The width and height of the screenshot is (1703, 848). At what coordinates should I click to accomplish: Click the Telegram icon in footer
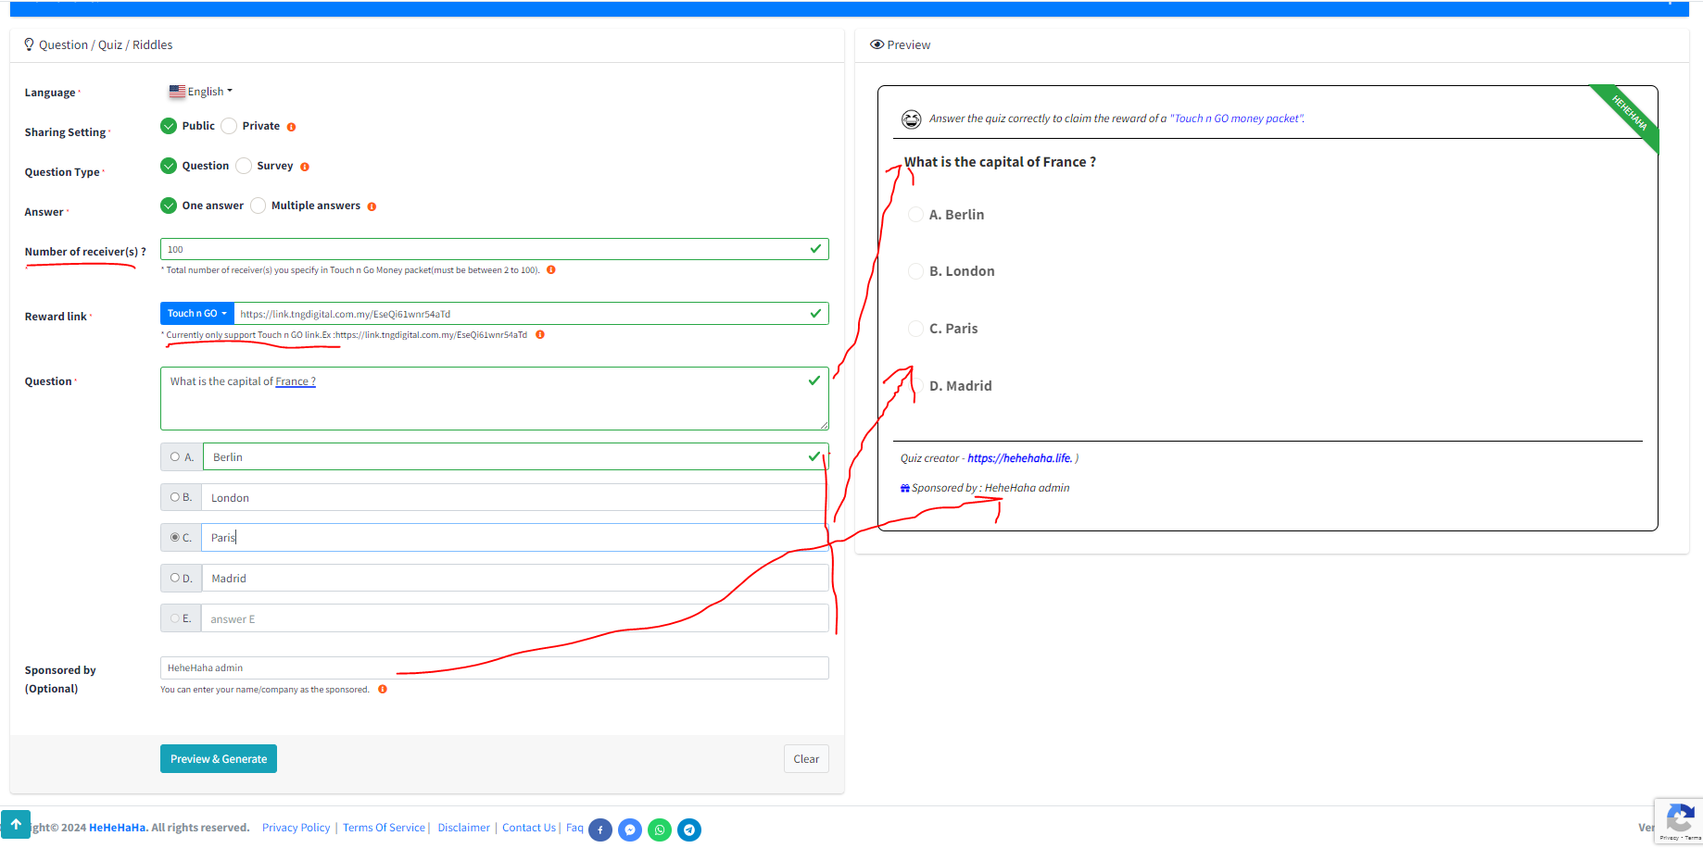tap(689, 830)
